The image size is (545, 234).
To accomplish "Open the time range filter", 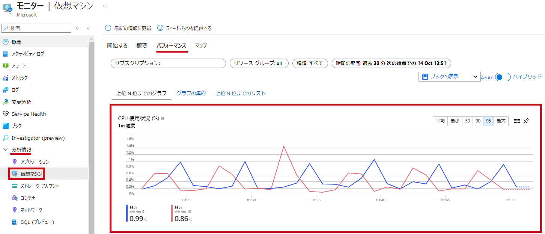I will tap(391, 63).
